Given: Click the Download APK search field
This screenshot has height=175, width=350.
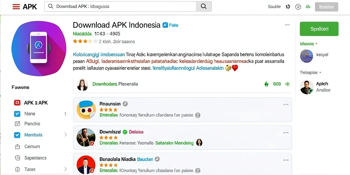Looking at the screenshot, I should click(120, 6).
